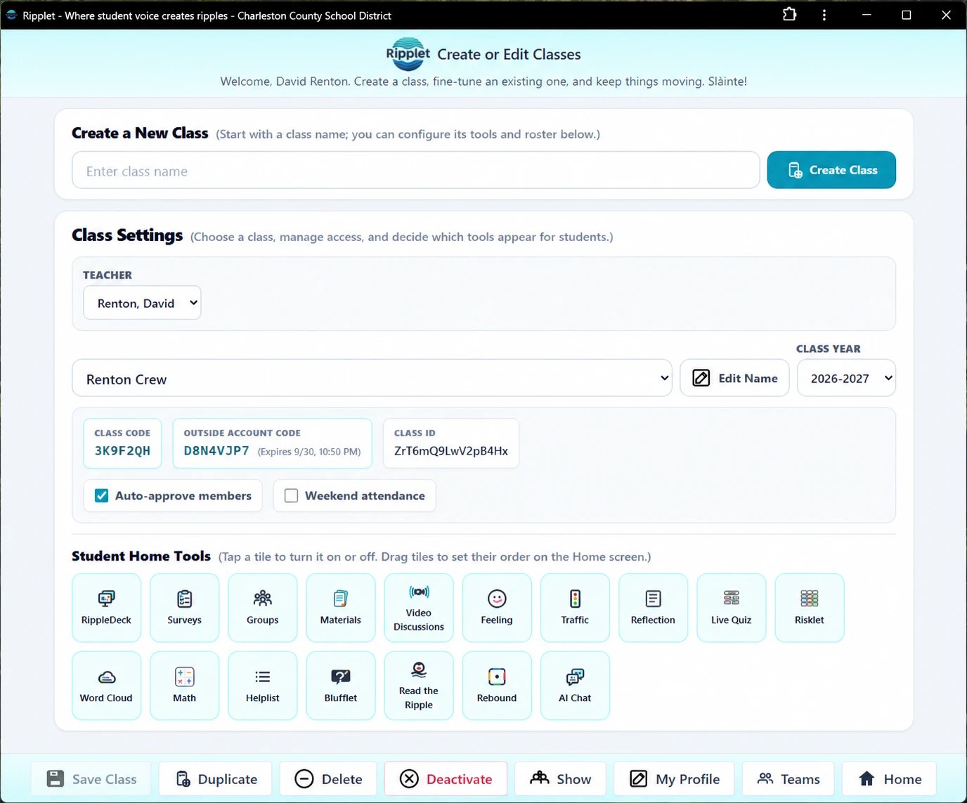Go to Home
967x803 pixels.
click(890, 779)
